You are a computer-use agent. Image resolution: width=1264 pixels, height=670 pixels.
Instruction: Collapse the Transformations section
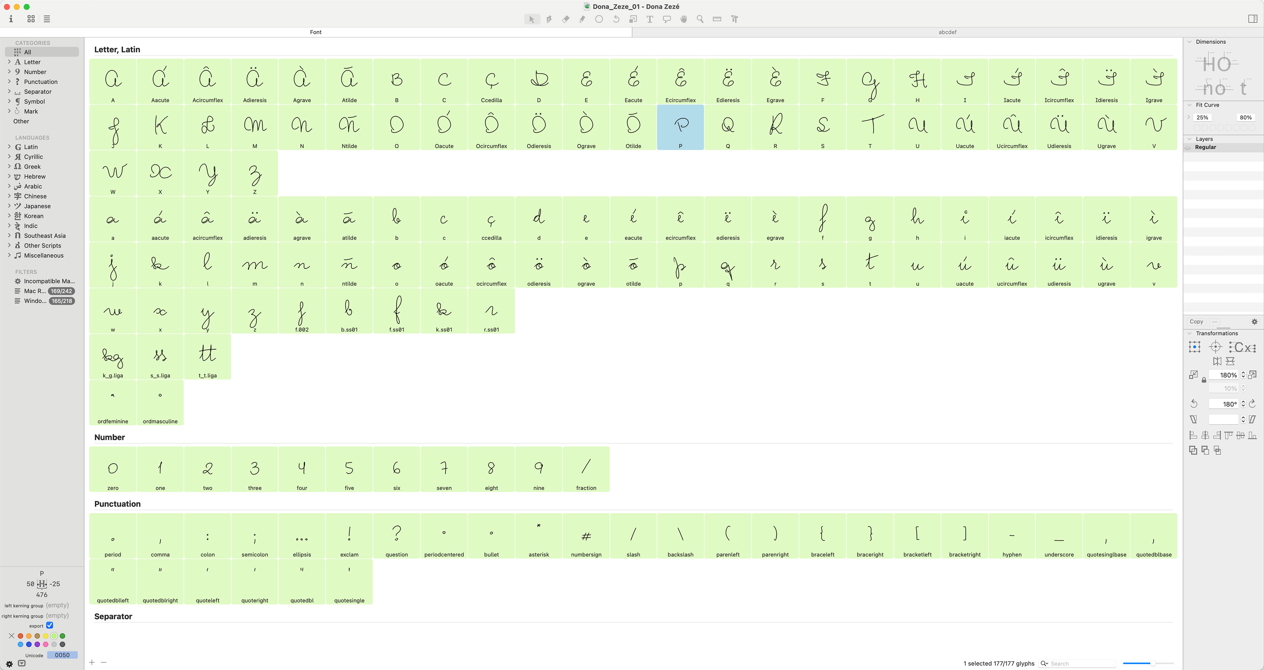(1189, 334)
